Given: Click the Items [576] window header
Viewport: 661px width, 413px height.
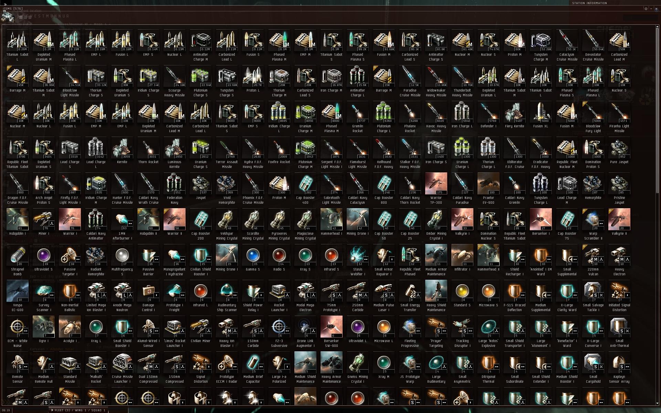Looking at the screenshot, I should (13, 9).
